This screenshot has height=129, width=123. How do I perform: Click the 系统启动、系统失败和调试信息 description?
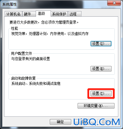[36, 83]
